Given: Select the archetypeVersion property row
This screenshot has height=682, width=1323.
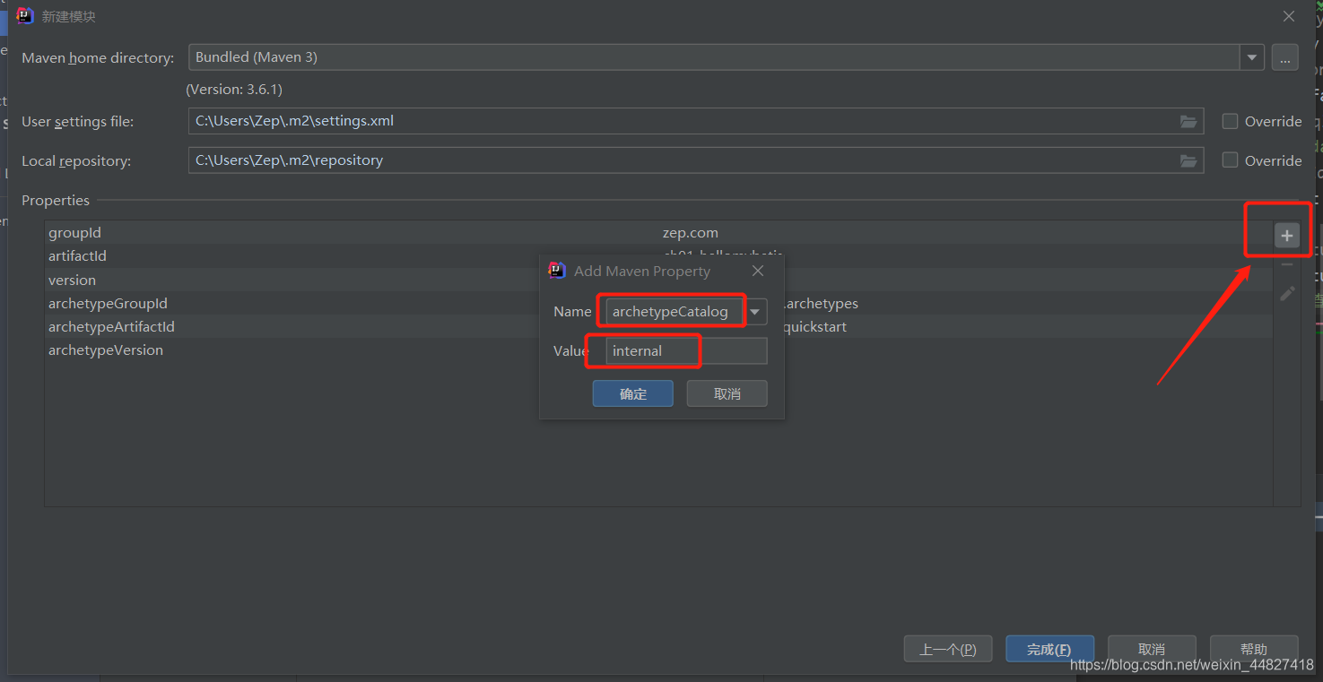Looking at the screenshot, I should pos(658,350).
